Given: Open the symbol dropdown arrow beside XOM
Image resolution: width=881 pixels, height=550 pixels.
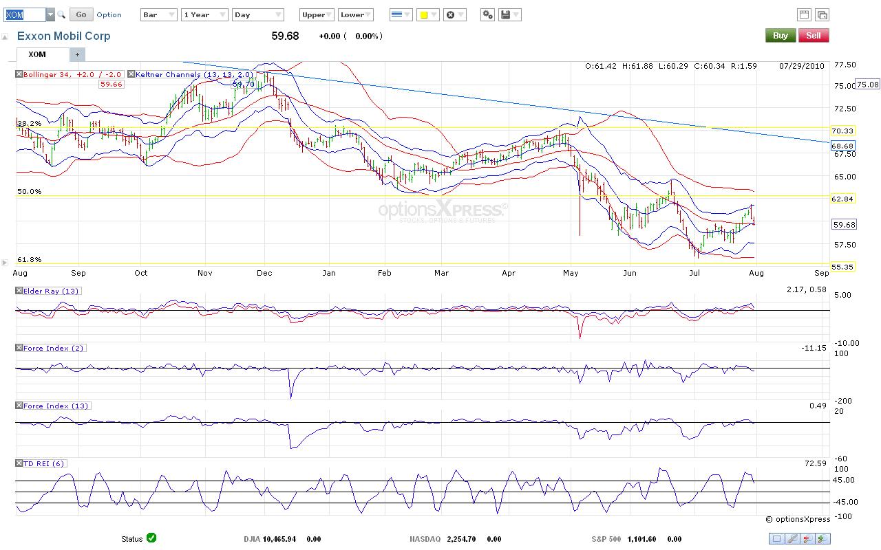Looking at the screenshot, I should pos(50,14).
